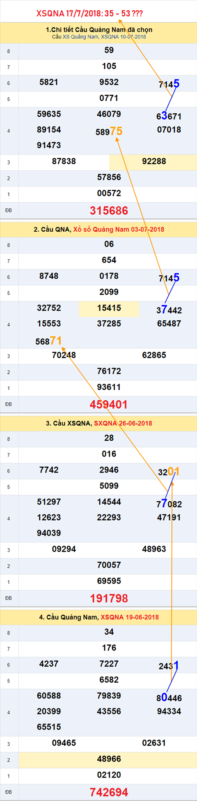197x801 pixels.
Task: Click 7145 in the 03-07-2018 table
Action: [x=169, y=278]
